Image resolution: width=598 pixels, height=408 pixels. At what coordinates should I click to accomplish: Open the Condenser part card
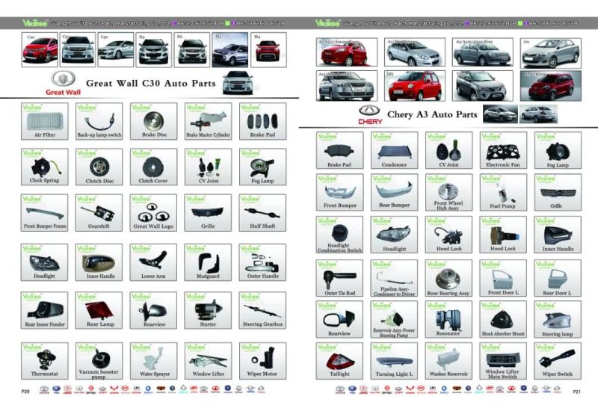(395, 150)
